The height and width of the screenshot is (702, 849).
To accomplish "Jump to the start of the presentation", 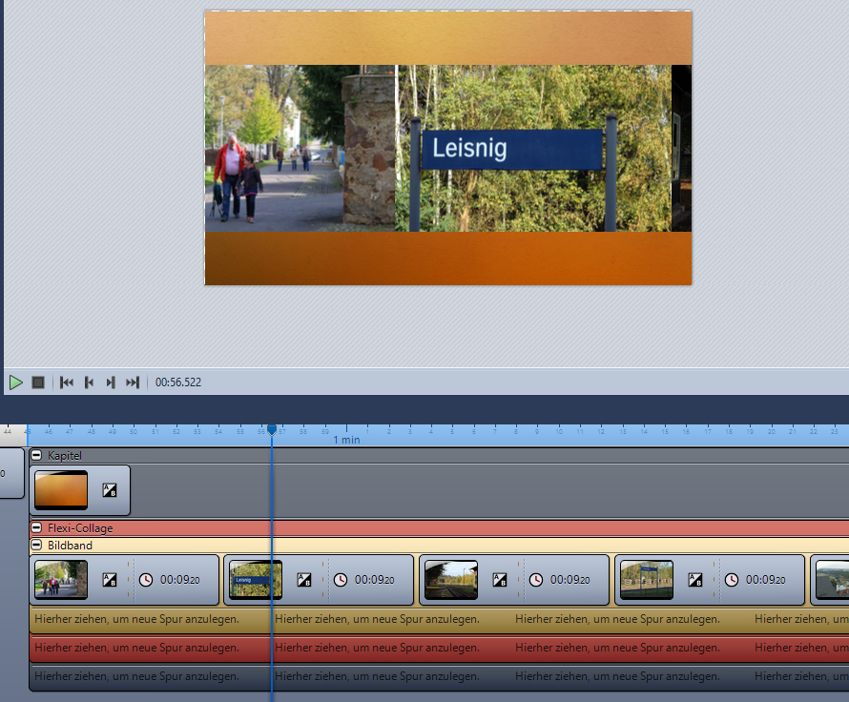I will coord(67,382).
